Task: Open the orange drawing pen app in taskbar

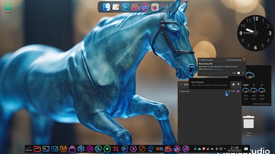Action: click(x=142, y=149)
